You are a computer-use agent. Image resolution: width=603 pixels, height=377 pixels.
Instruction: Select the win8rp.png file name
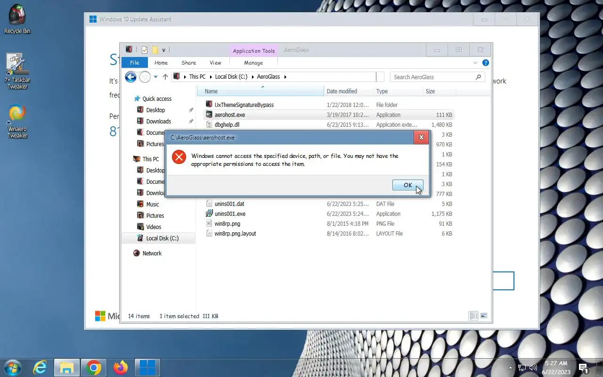coord(227,224)
